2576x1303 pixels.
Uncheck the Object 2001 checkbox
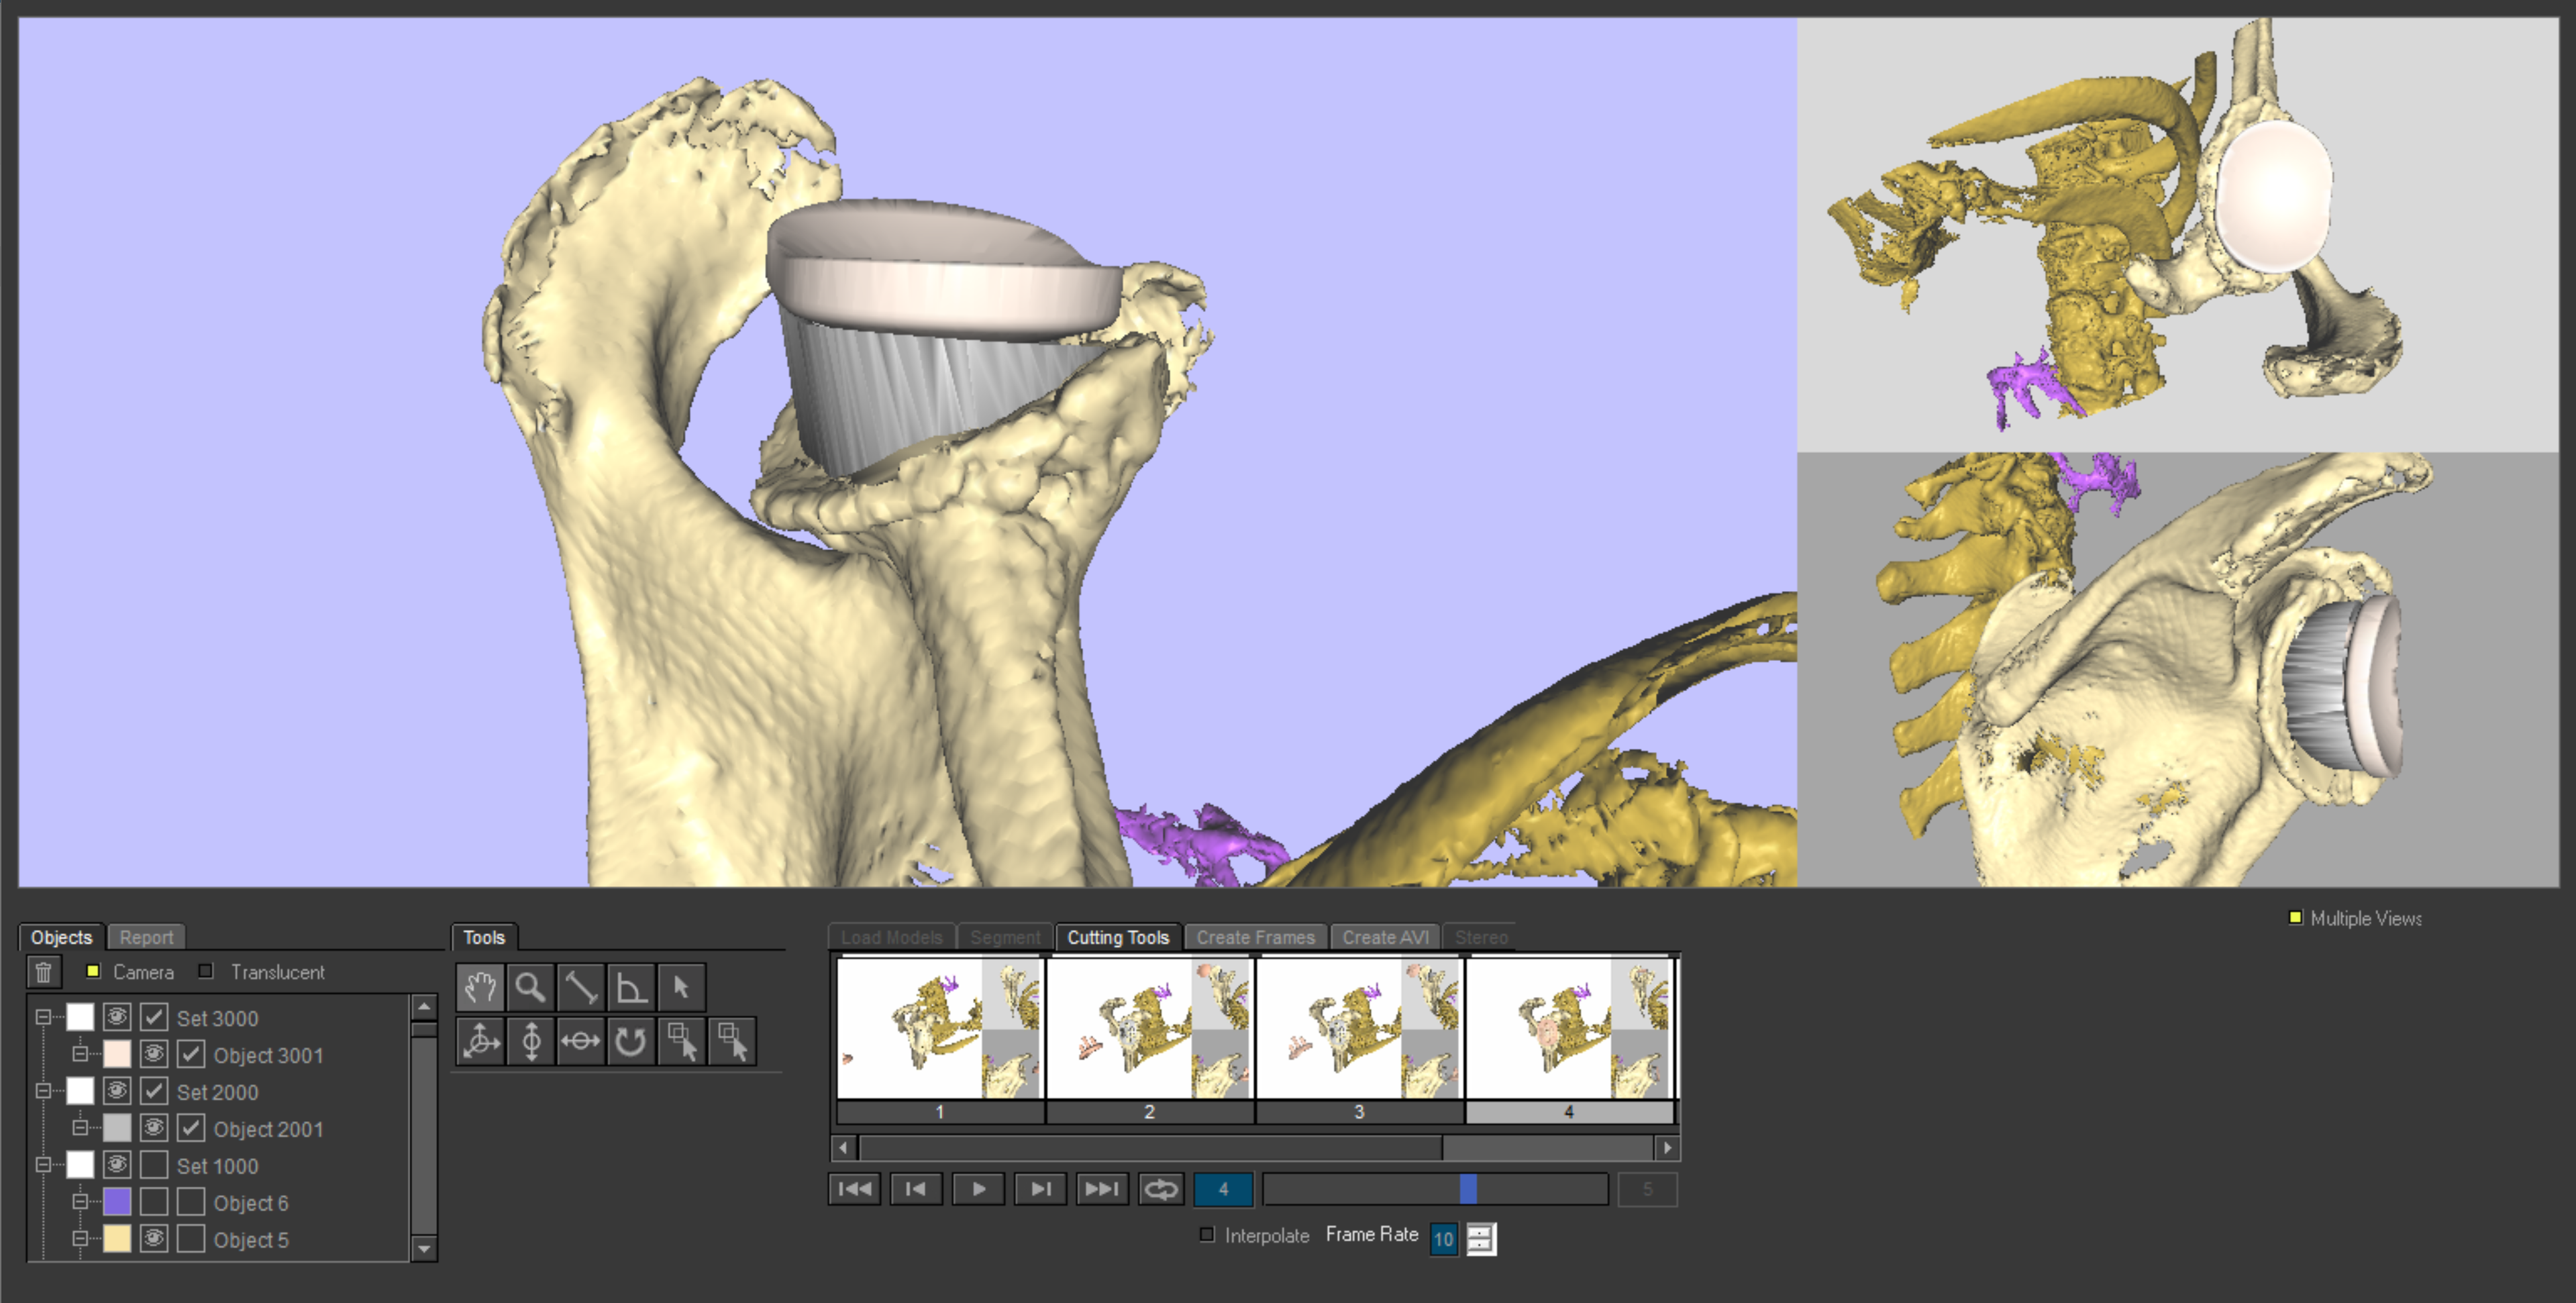coord(190,1128)
